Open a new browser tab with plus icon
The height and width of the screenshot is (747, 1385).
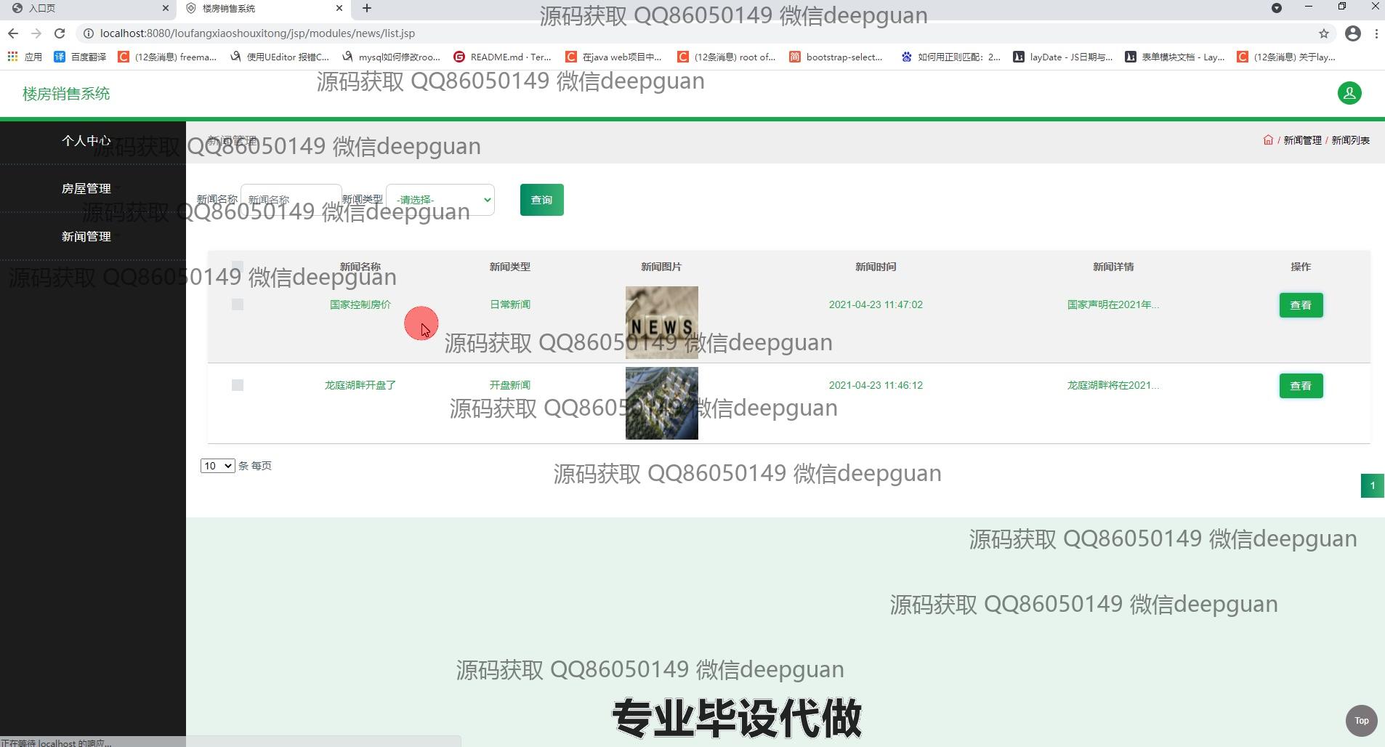click(x=367, y=8)
